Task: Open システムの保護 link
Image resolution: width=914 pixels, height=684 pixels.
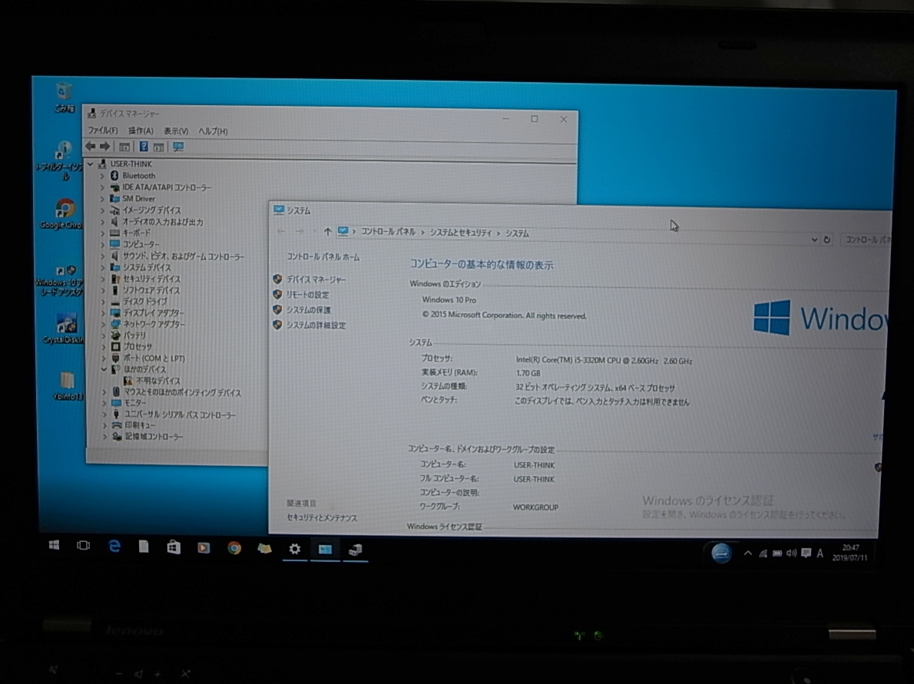Action: click(308, 310)
